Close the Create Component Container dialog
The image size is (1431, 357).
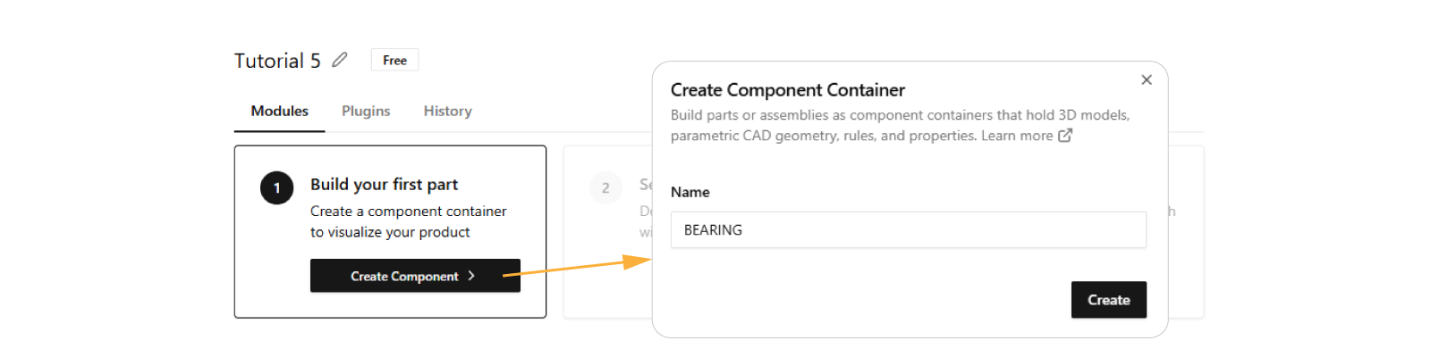point(1147,80)
